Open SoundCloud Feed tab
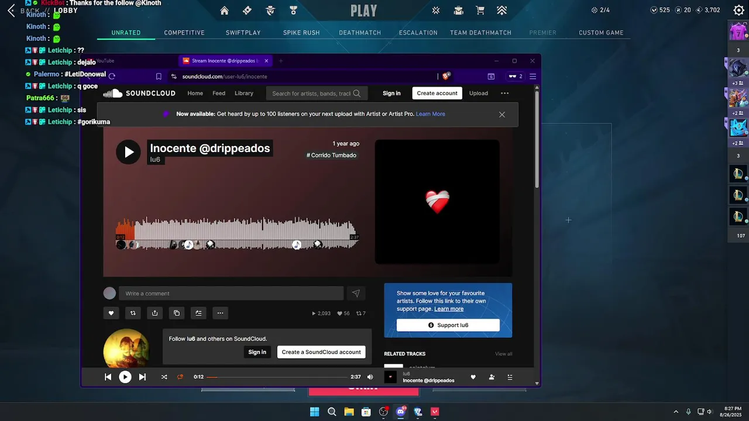 219,93
